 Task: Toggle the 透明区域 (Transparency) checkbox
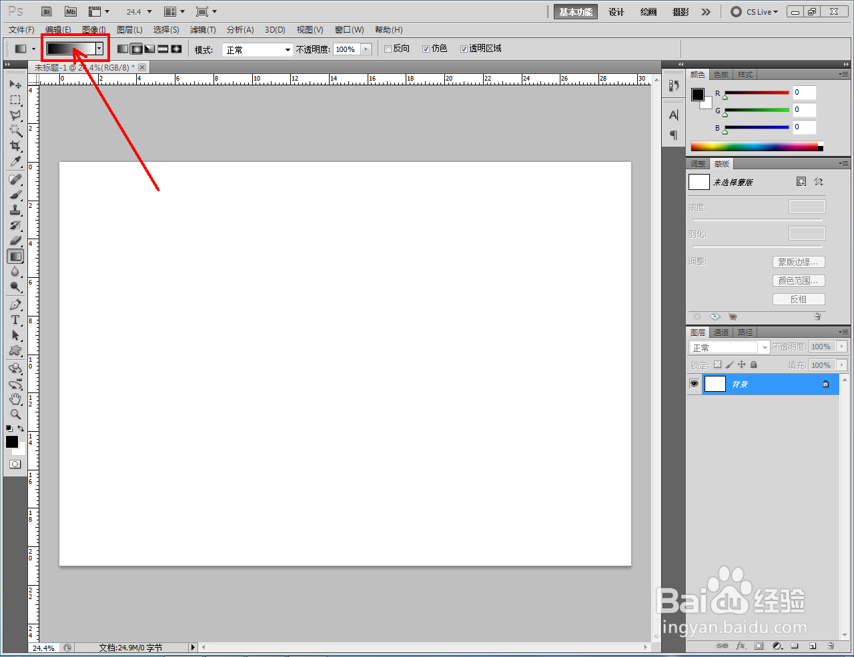pyautogui.click(x=464, y=49)
